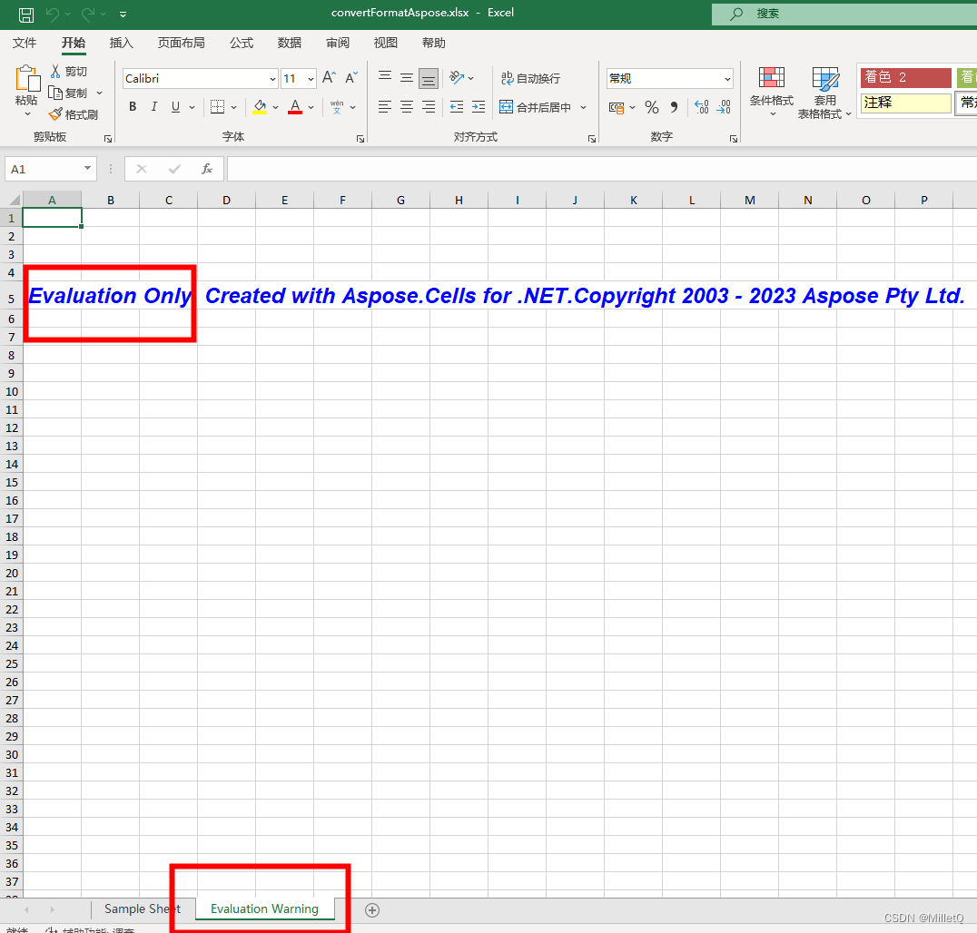
Task: Decrease font size
Action: point(351,78)
